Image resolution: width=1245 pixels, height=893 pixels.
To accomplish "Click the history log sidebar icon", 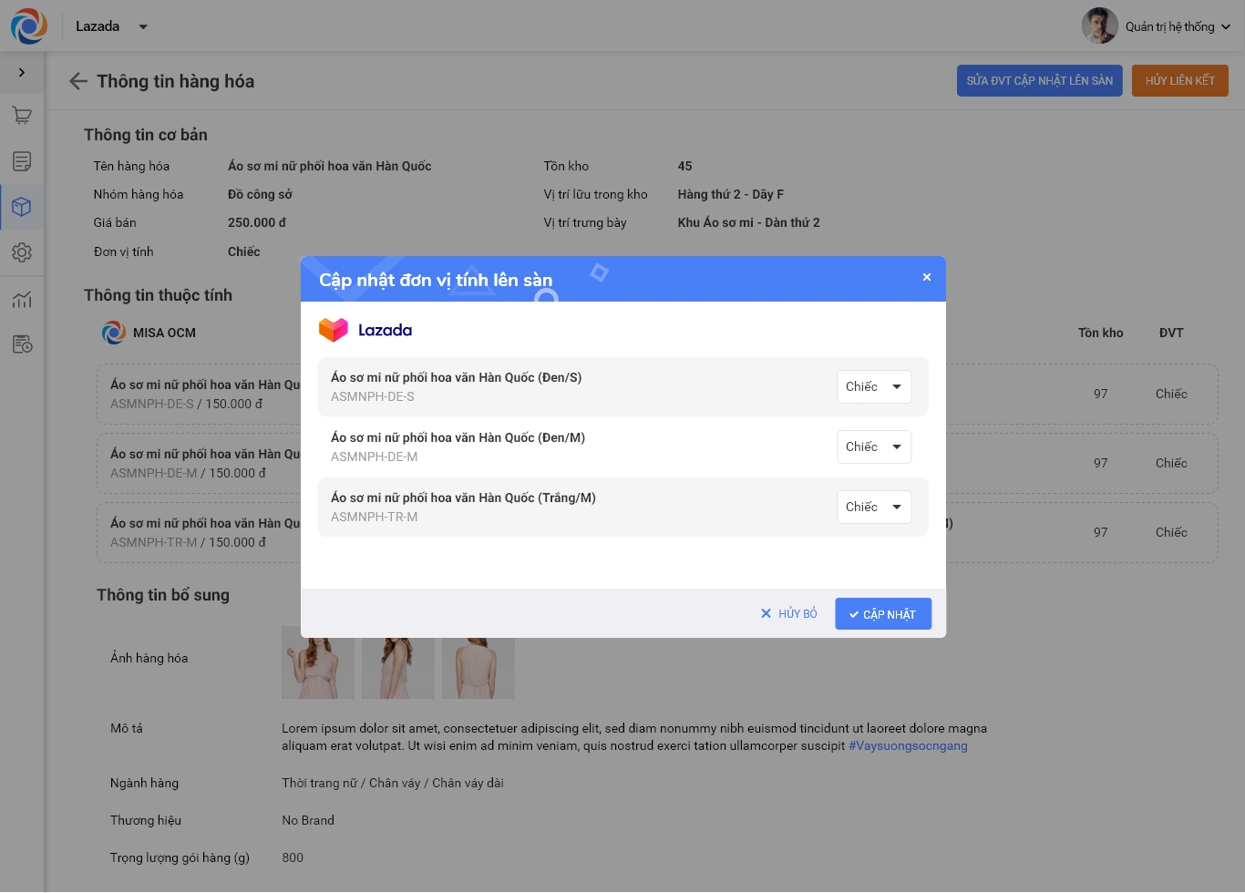I will [x=22, y=344].
